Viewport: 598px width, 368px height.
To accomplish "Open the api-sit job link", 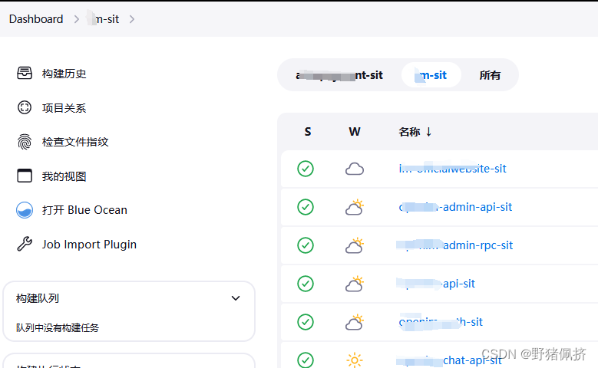I will tap(435, 284).
